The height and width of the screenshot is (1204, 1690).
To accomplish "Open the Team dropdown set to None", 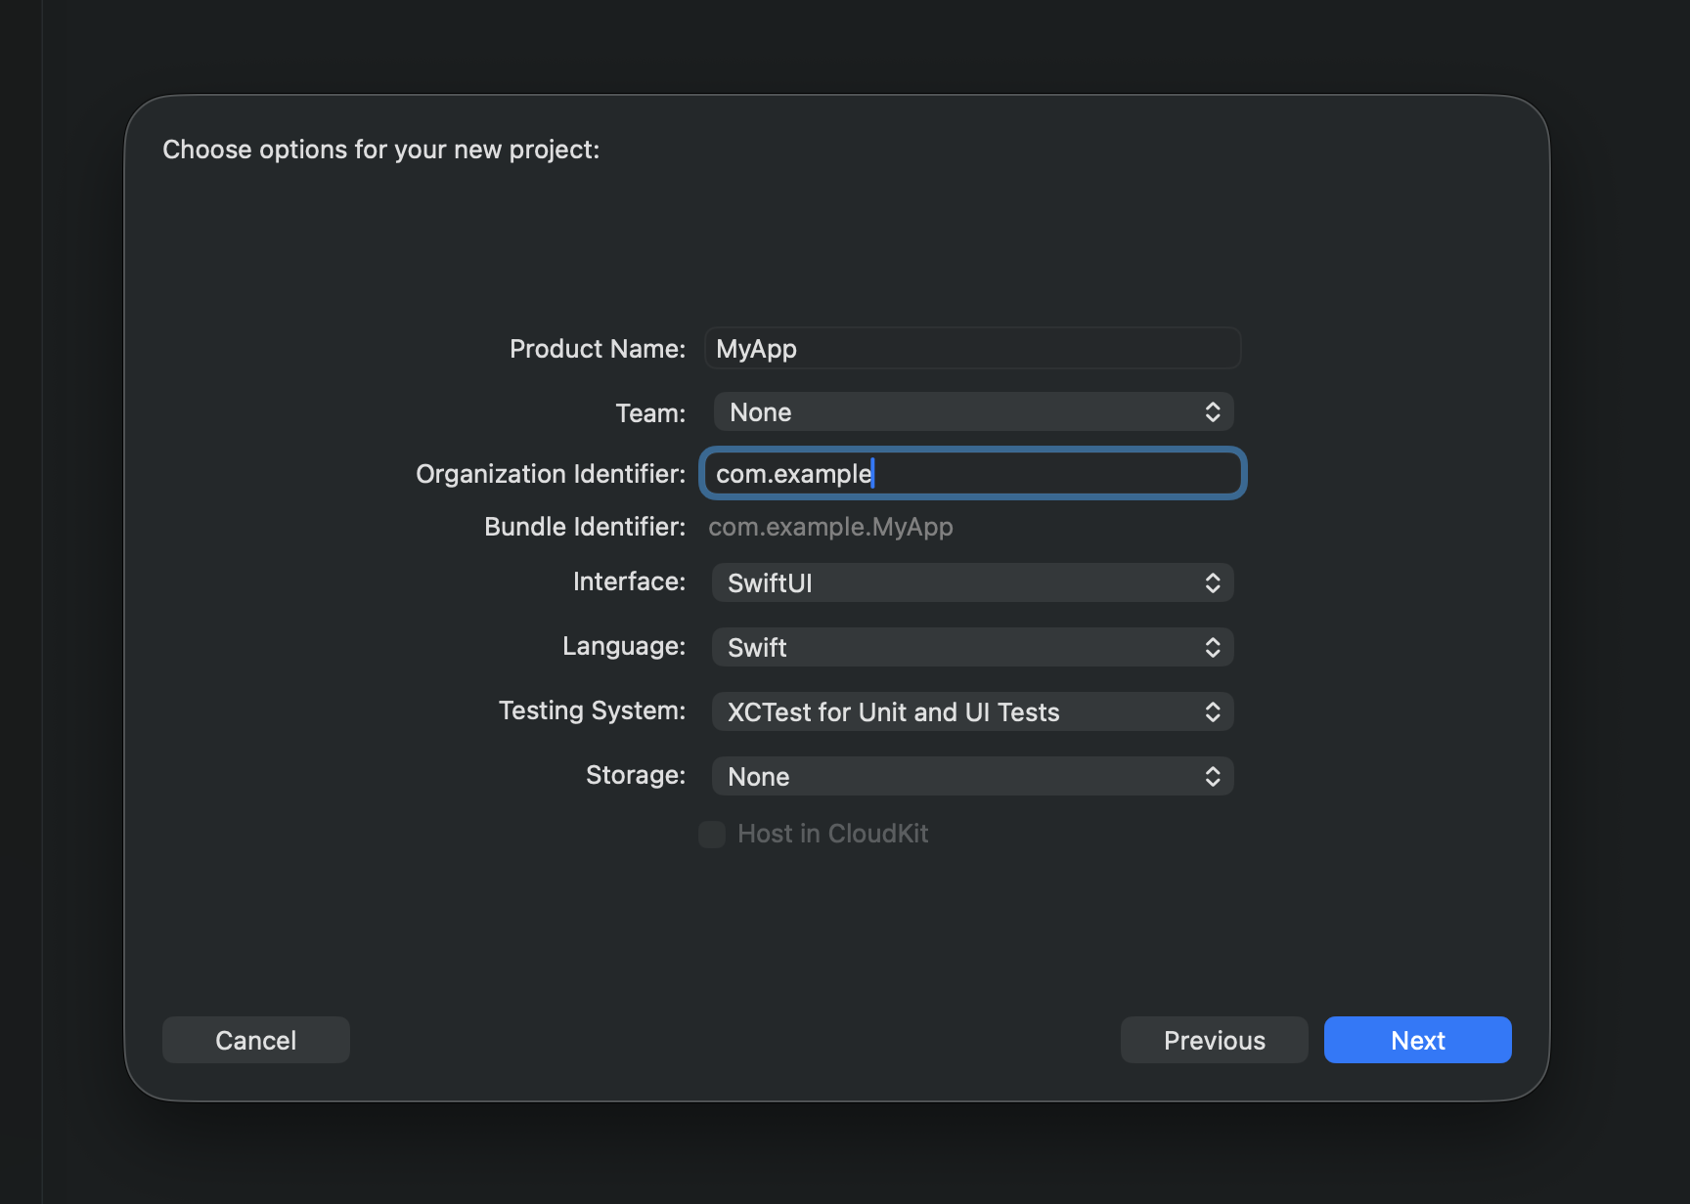I will point(972,412).
